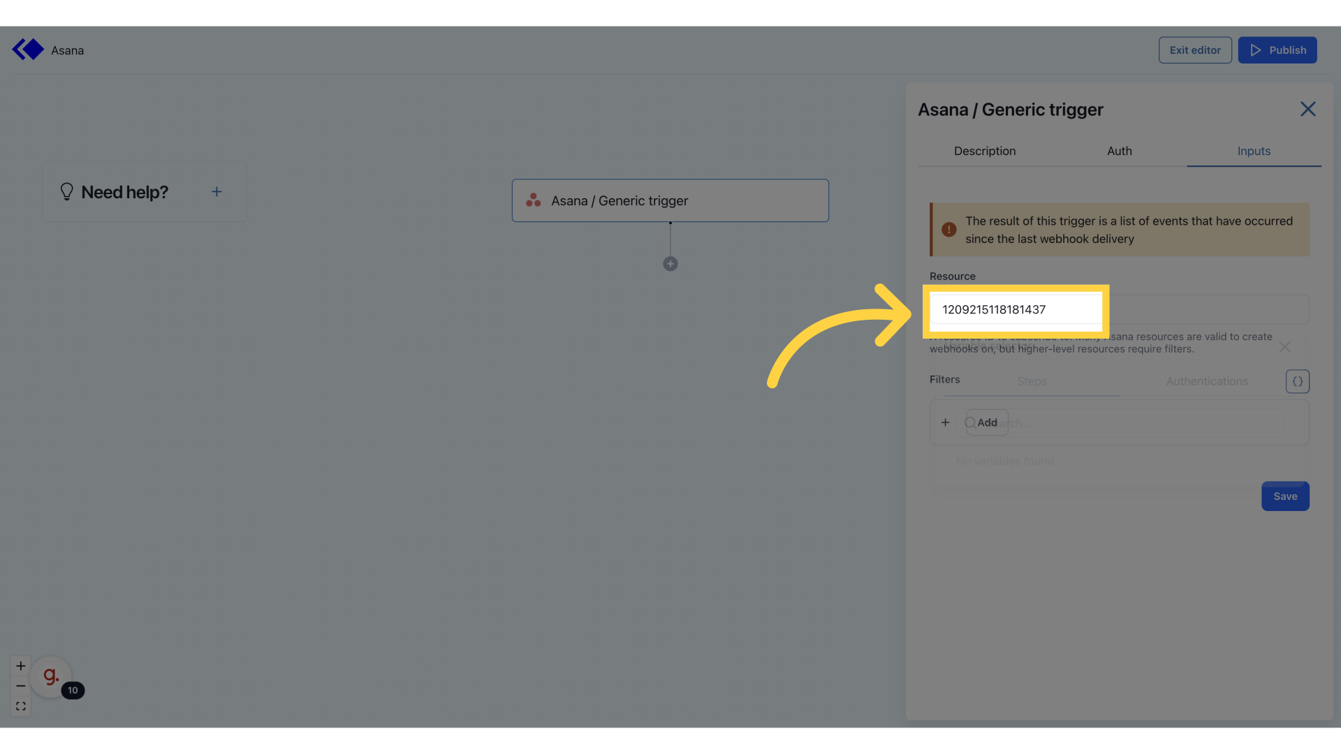Dismiss the variable selector popup
Screen dimensions: 1341x754
(x=1285, y=346)
